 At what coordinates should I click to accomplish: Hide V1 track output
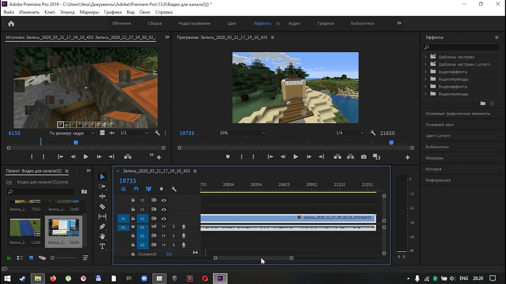[164, 219]
